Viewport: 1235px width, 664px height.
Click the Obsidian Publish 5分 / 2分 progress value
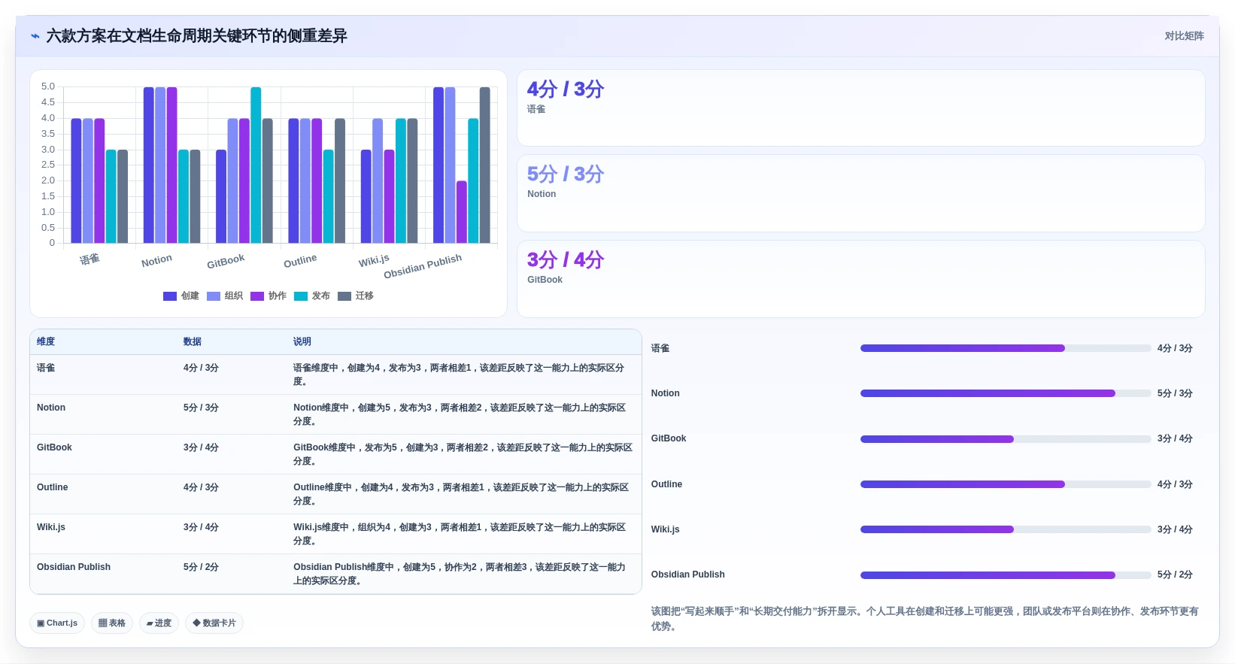(1175, 575)
